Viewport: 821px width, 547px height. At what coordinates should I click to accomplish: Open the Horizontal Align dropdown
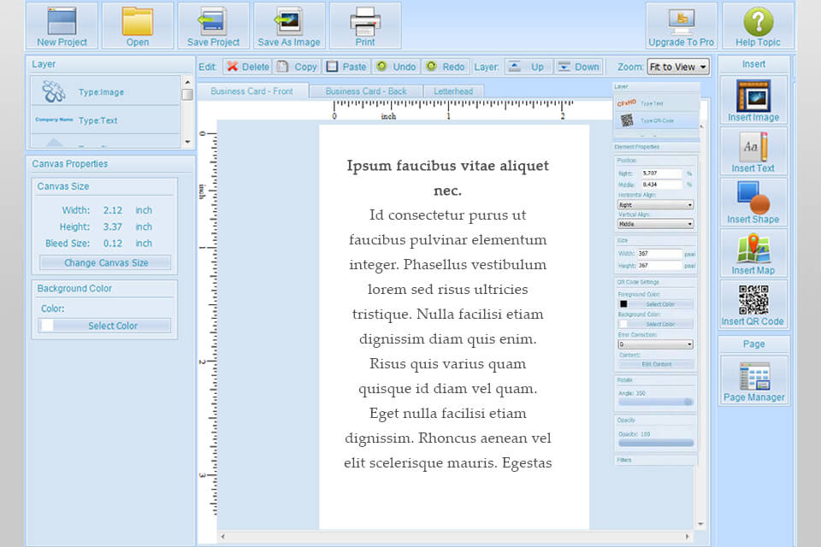(x=655, y=205)
